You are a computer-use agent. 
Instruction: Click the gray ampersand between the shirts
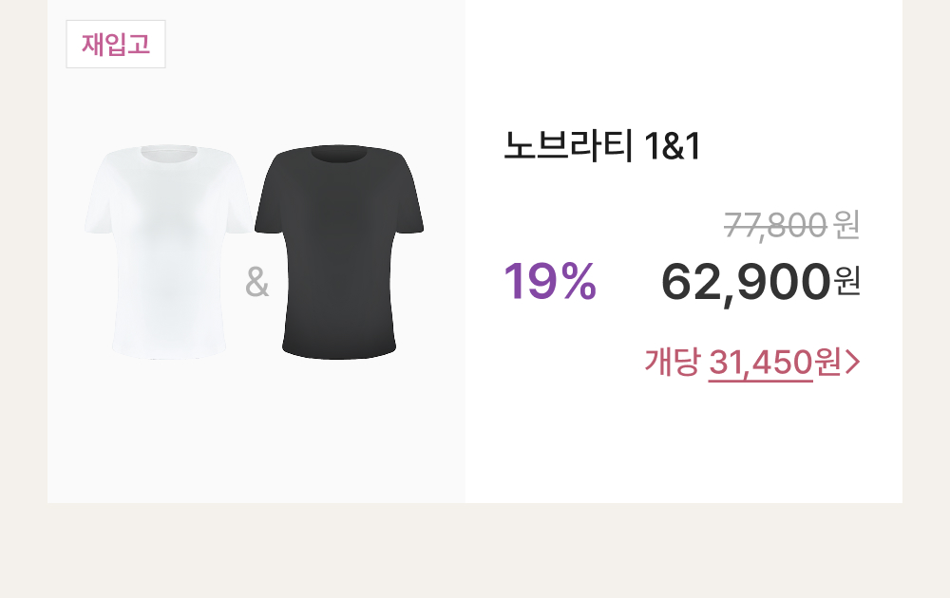coord(256,282)
